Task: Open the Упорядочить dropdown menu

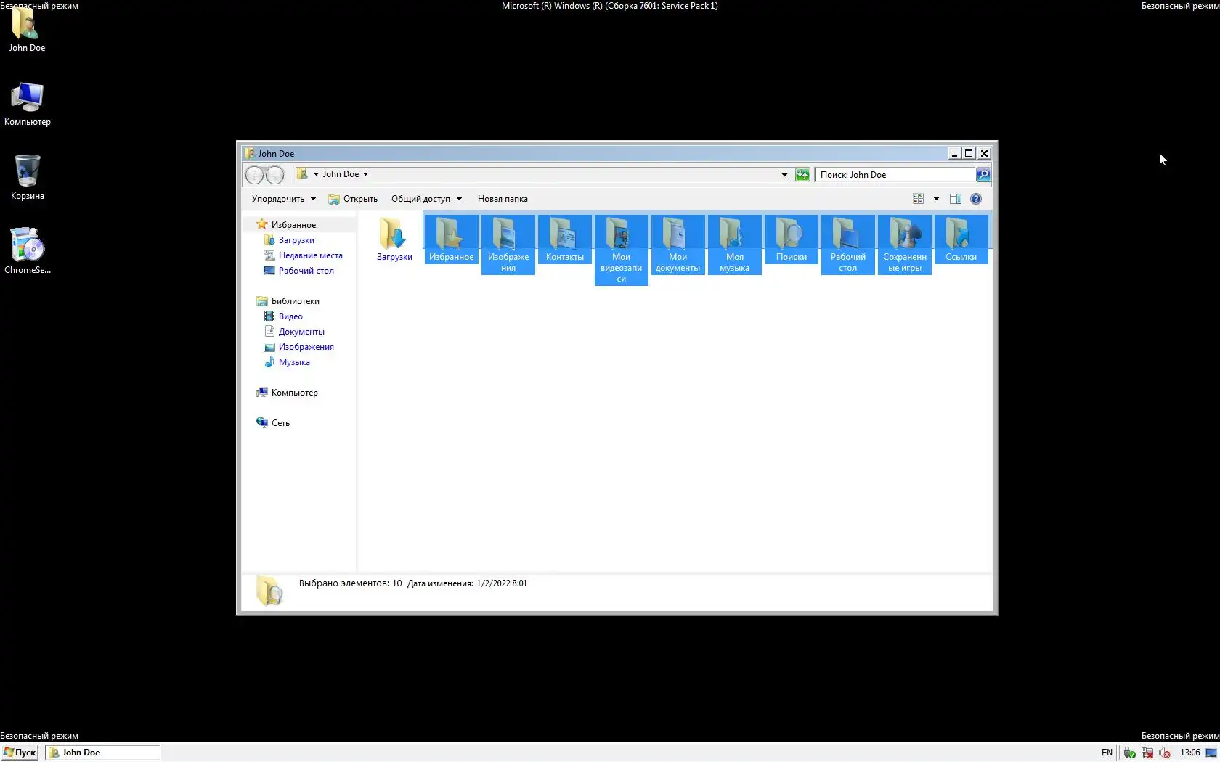Action: click(284, 199)
